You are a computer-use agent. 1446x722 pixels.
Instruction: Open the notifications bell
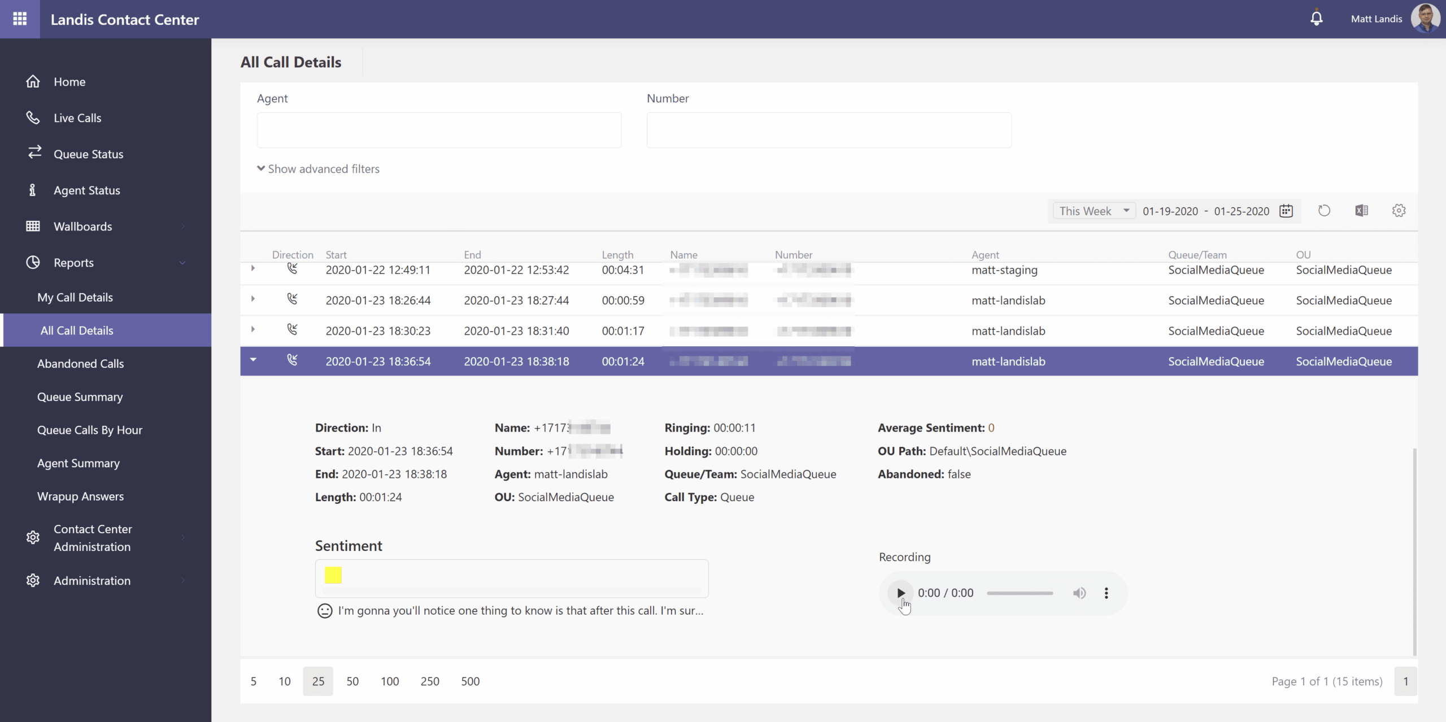[x=1317, y=18]
